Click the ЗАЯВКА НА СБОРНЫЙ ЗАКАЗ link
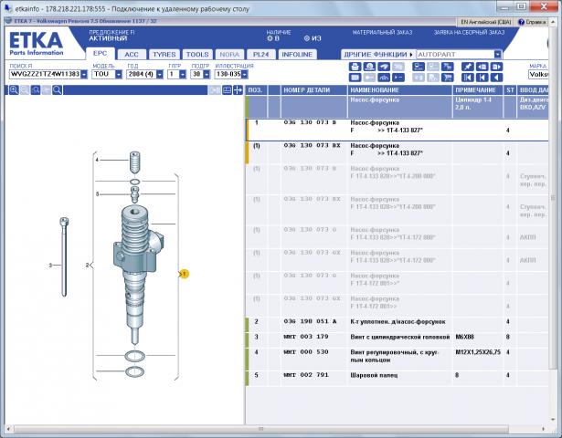This screenshot has height=438, width=562. tap(469, 33)
